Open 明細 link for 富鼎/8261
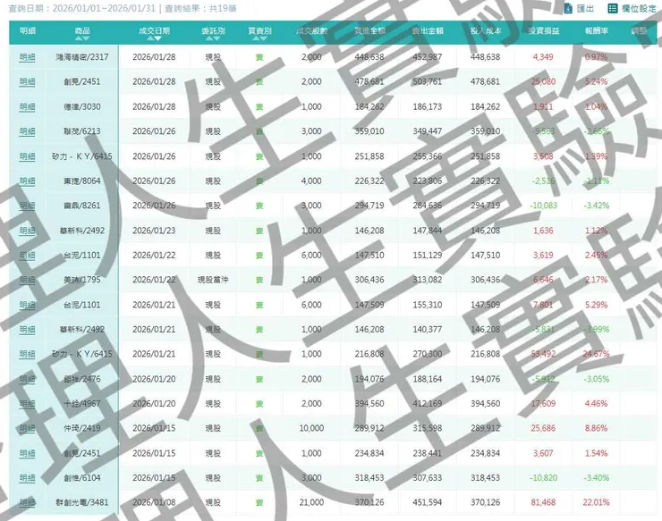 [27, 206]
